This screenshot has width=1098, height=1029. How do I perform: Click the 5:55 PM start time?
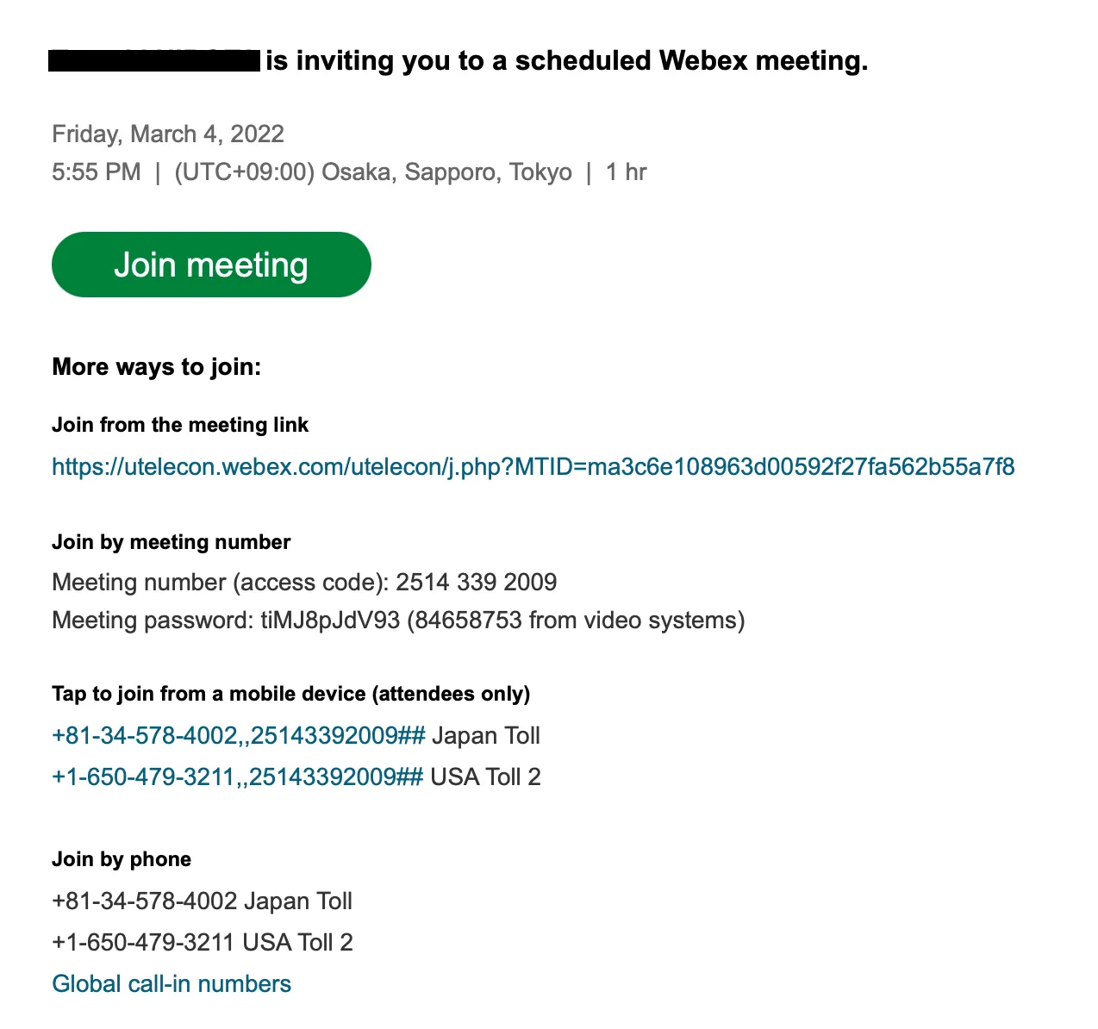[96, 172]
